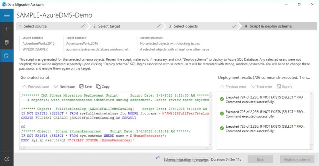Click green check icon for command 725
Viewport: 319px width, 166px height.
(222, 114)
